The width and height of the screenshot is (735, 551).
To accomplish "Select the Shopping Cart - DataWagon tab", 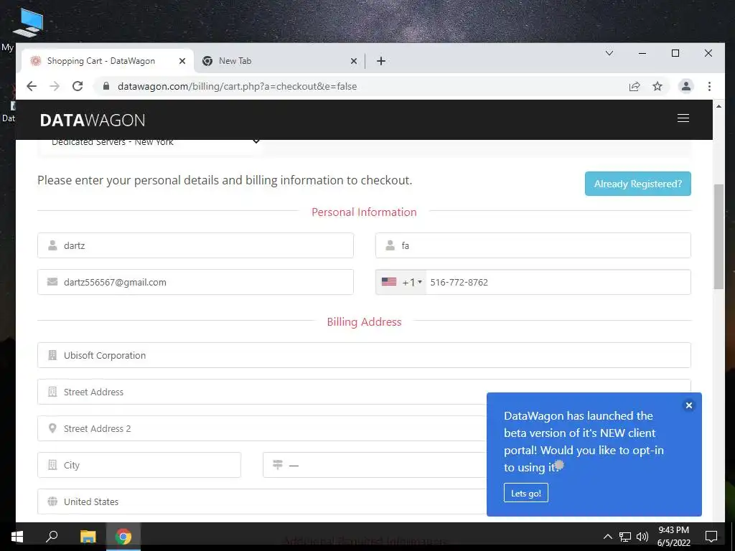I will (x=108, y=61).
